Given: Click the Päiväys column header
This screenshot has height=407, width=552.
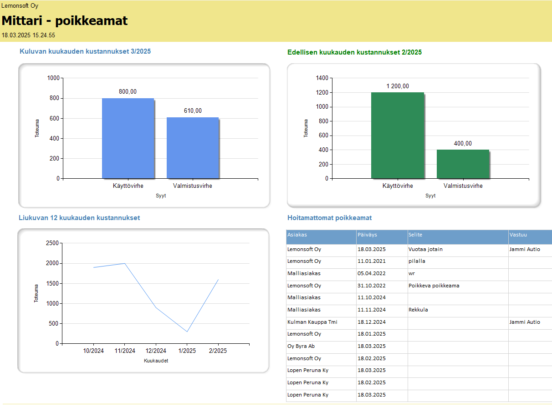Looking at the screenshot, I should (x=368, y=235).
